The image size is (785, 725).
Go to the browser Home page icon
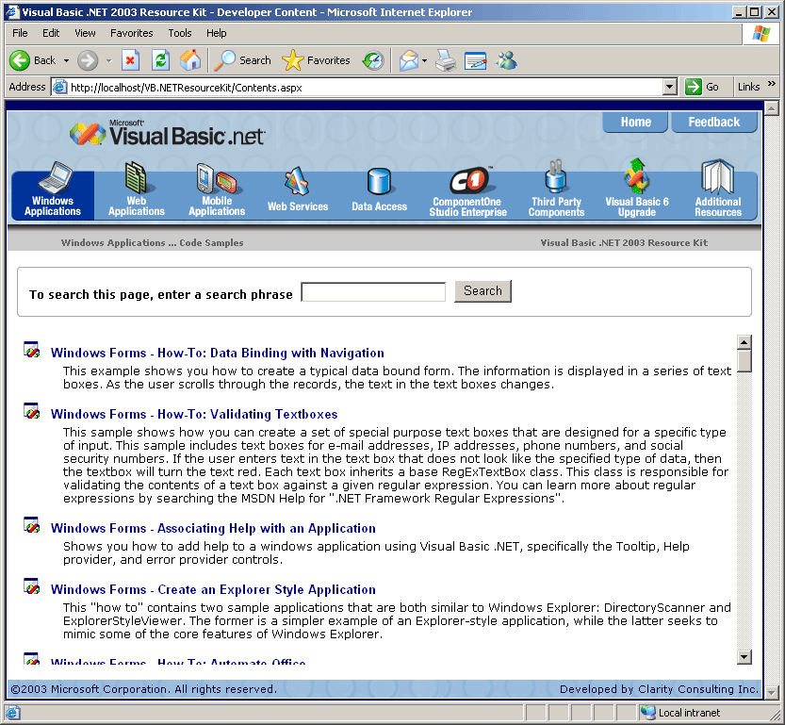tap(190, 60)
